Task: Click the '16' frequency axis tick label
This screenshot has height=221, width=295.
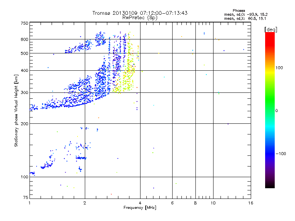Action: 251,203
